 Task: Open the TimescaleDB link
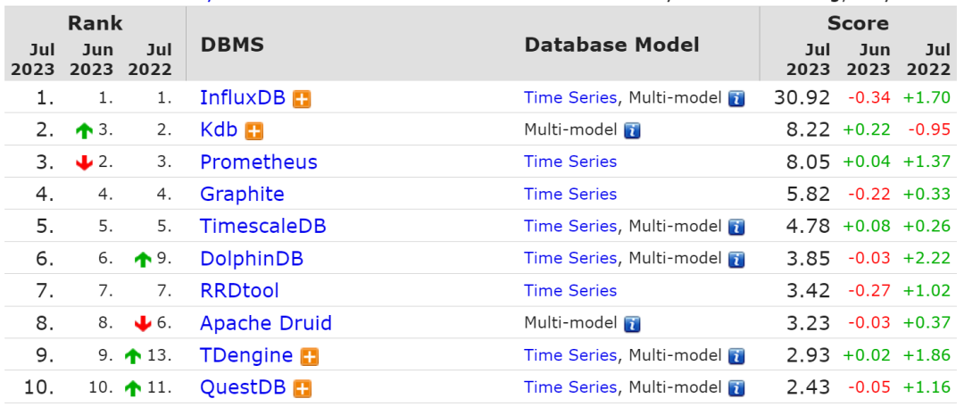(x=263, y=227)
